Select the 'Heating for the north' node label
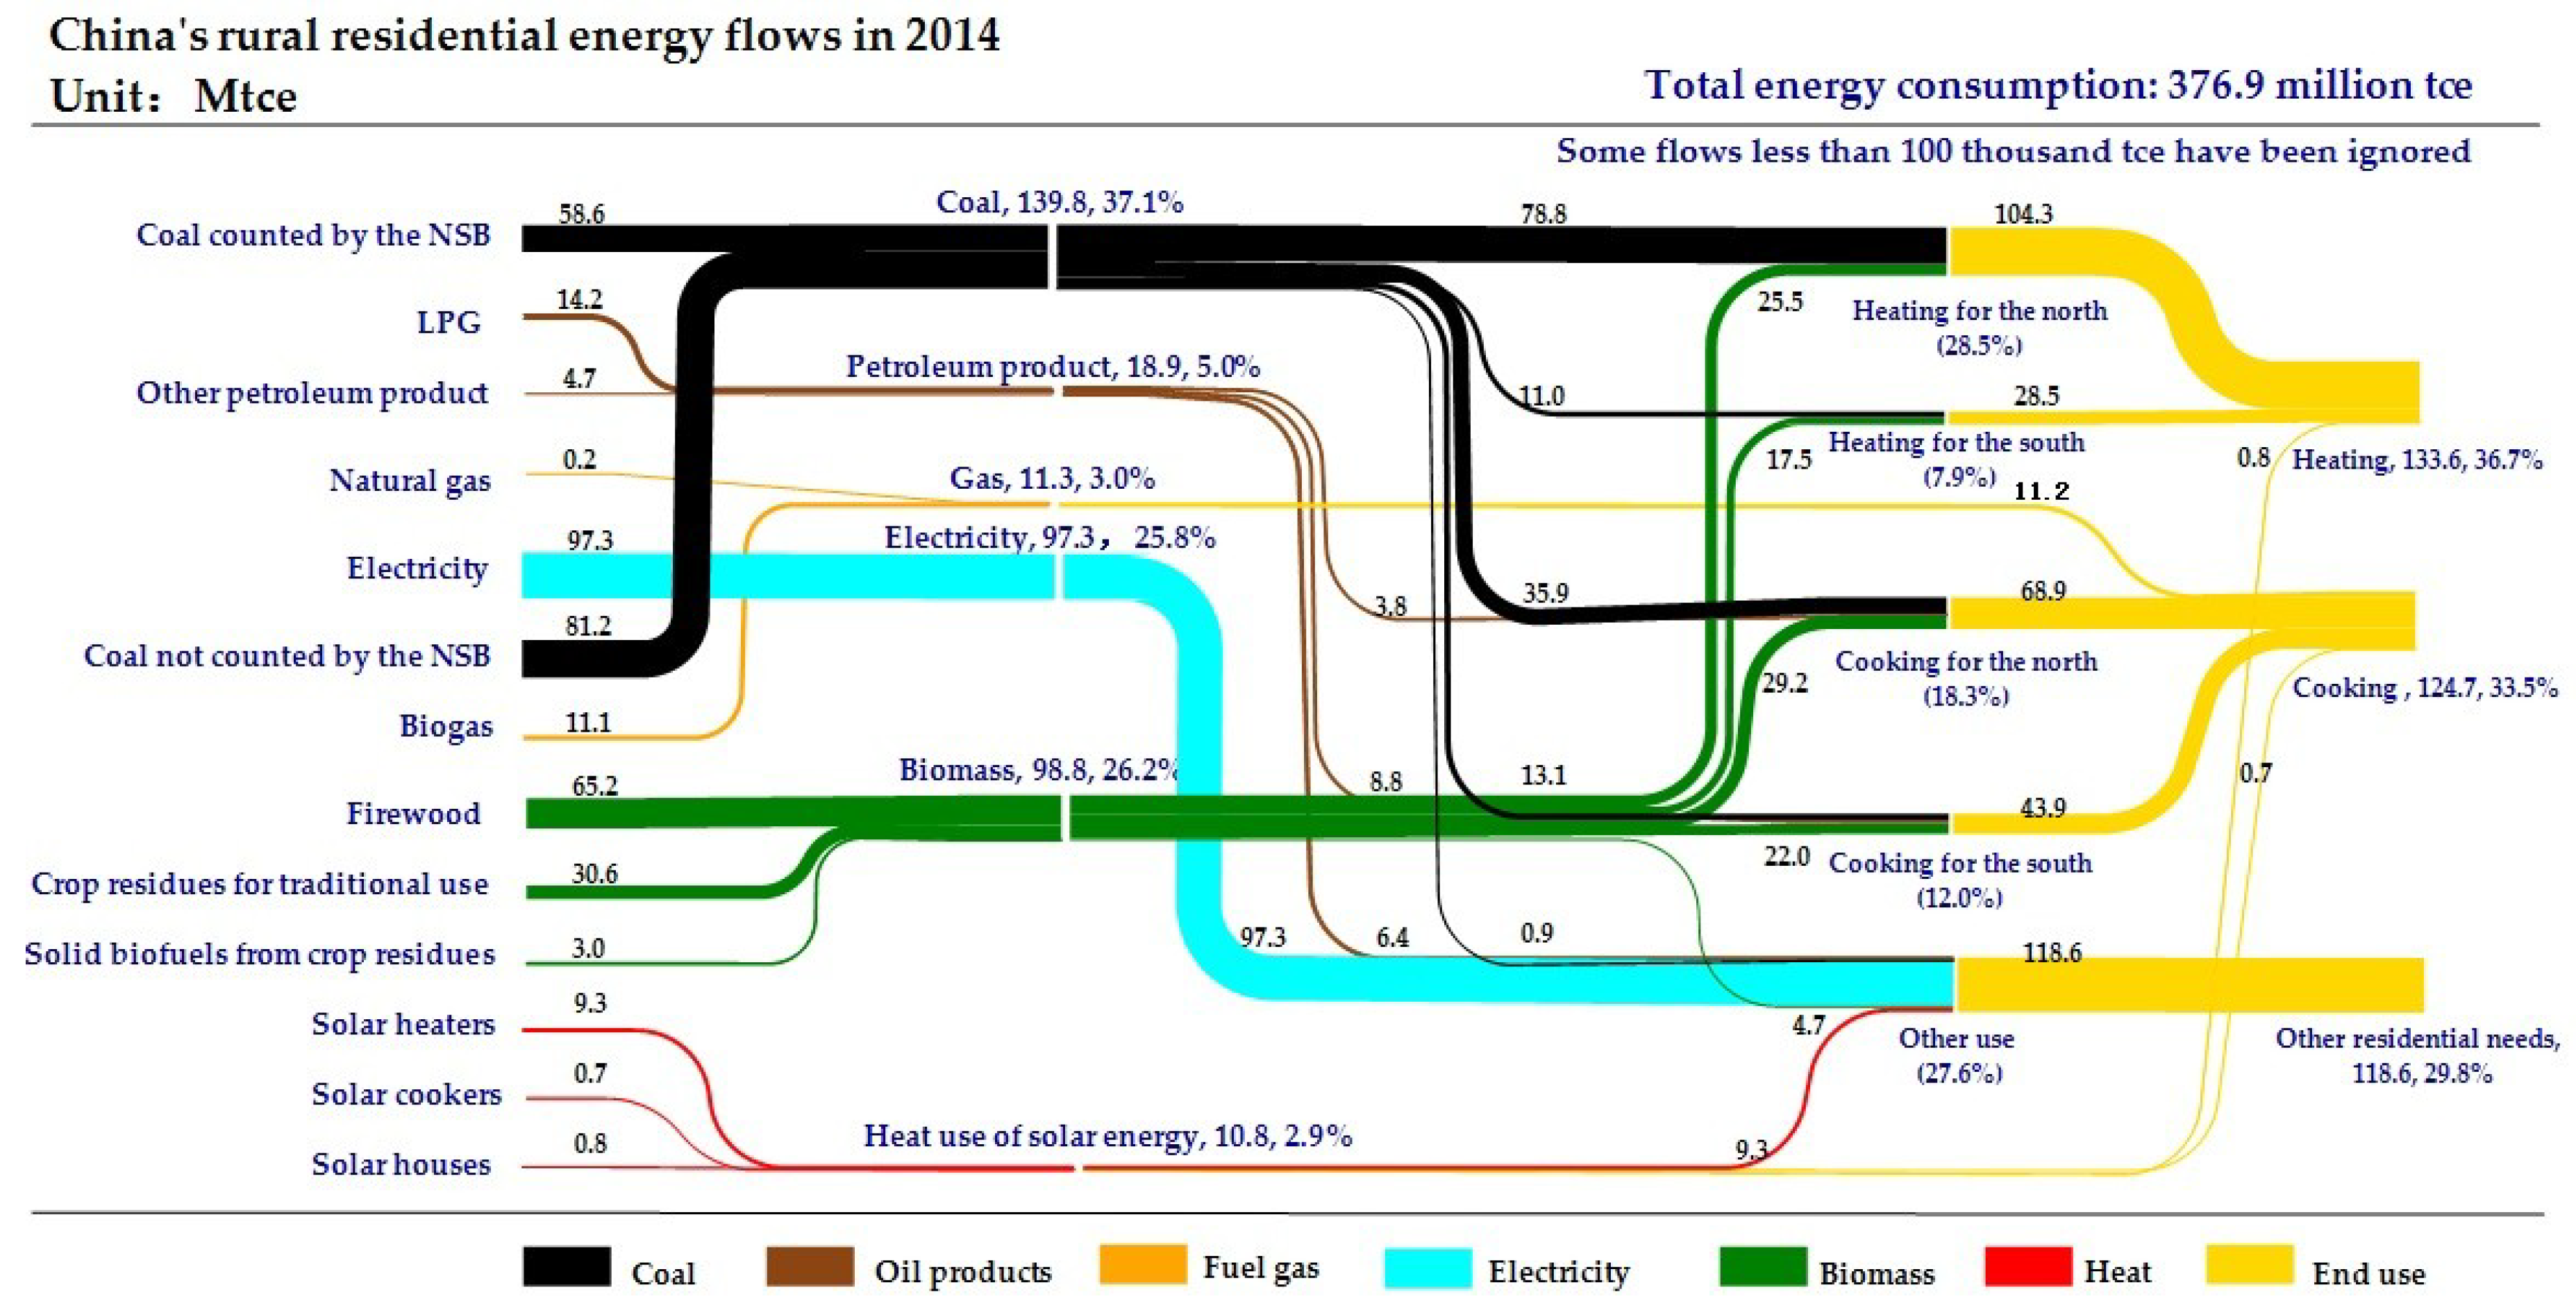This screenshot has width=2576, height=1308. pos(1979,311)
